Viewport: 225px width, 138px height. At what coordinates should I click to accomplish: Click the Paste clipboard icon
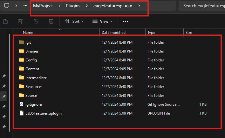5,21
